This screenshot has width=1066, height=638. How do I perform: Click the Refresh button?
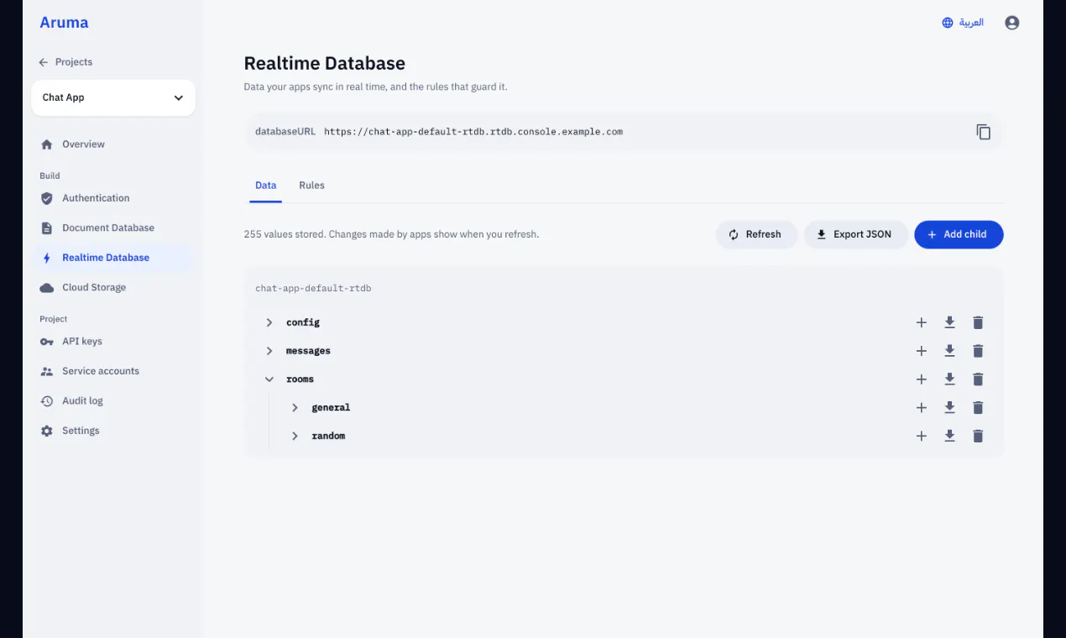755,234
